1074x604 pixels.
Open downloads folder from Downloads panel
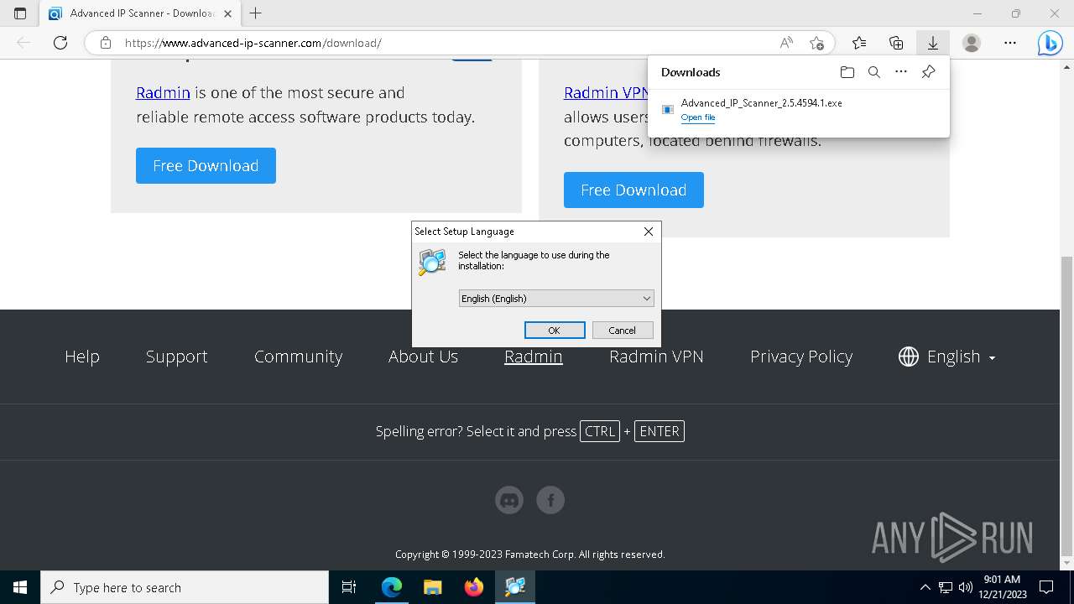[847, 72]
